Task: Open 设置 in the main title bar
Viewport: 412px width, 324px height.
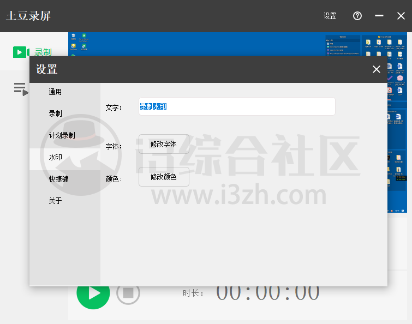Action: click(330, 16)
